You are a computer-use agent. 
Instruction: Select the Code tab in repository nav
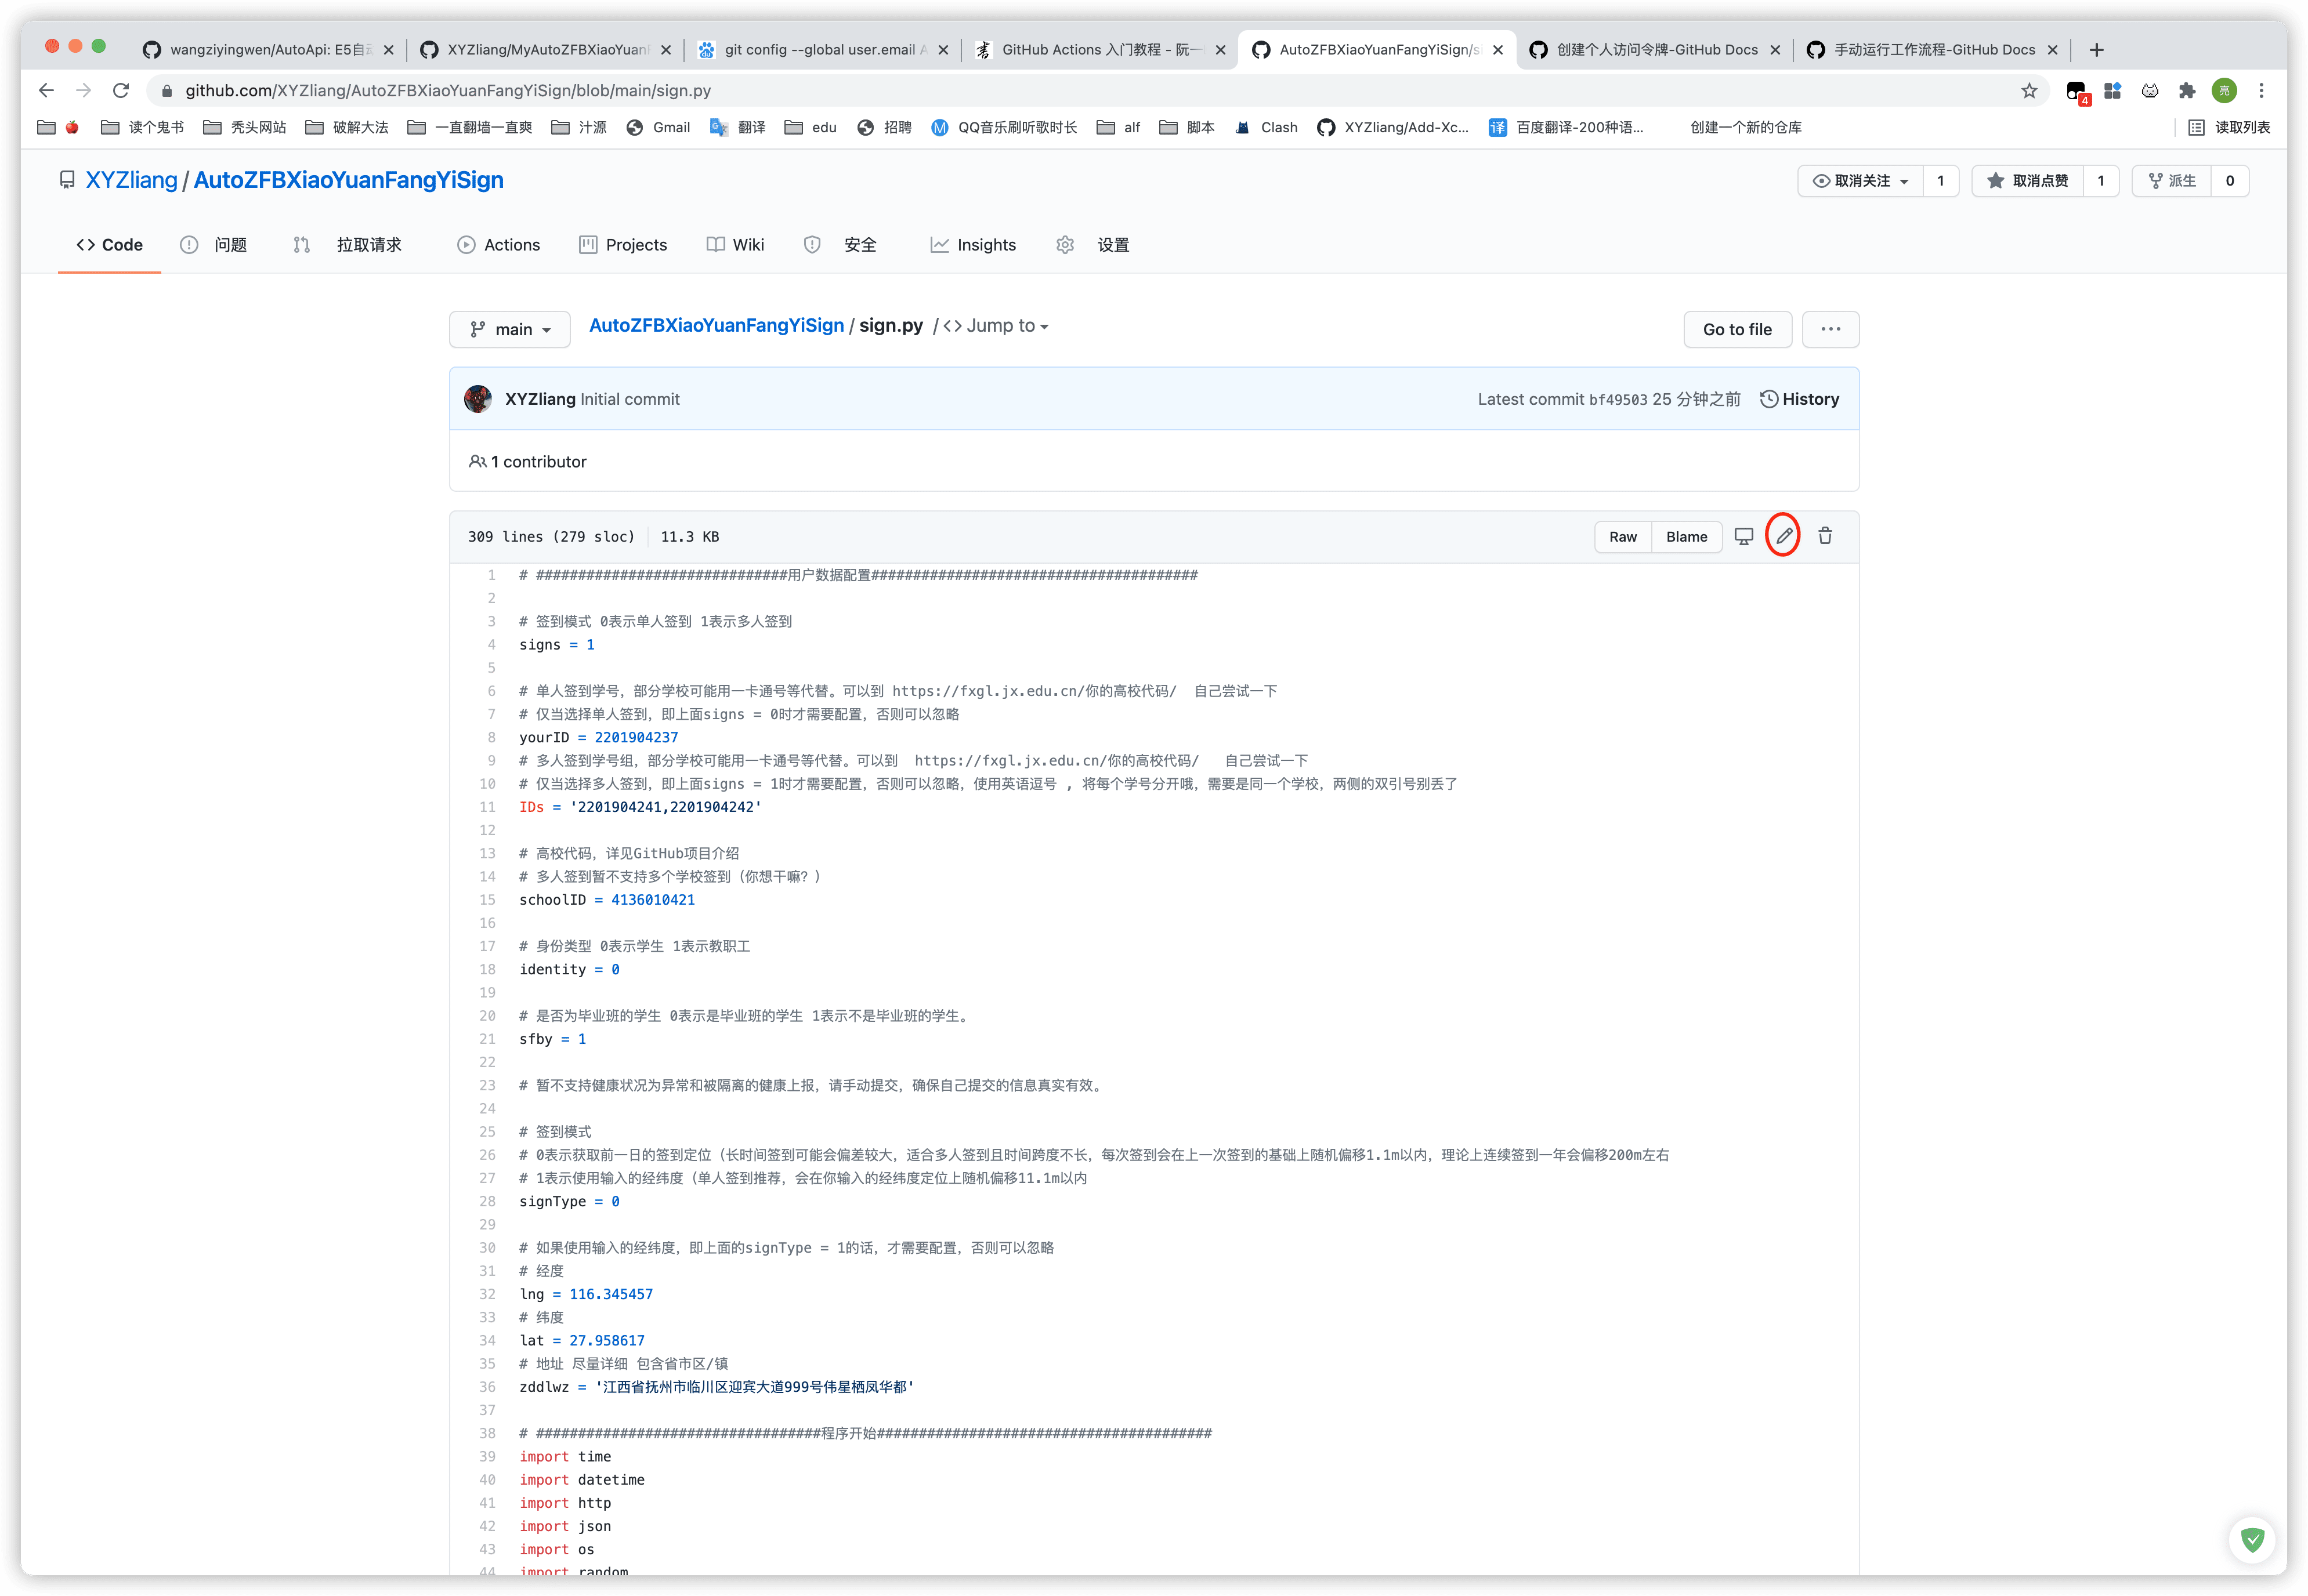click(110, 244)
